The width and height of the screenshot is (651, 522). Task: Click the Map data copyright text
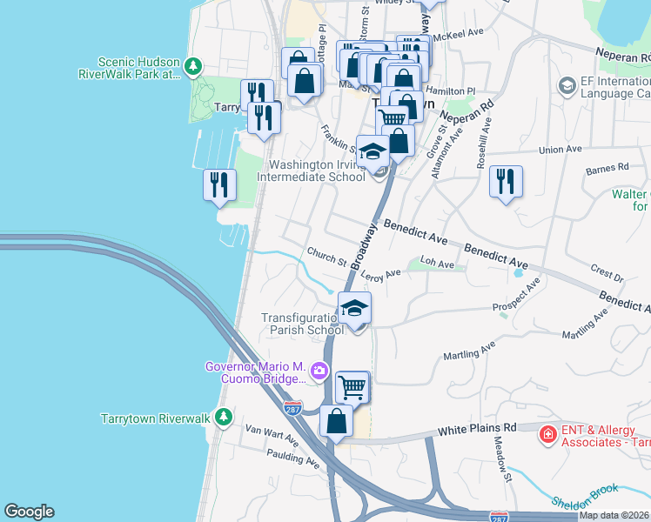click(614, 515)
